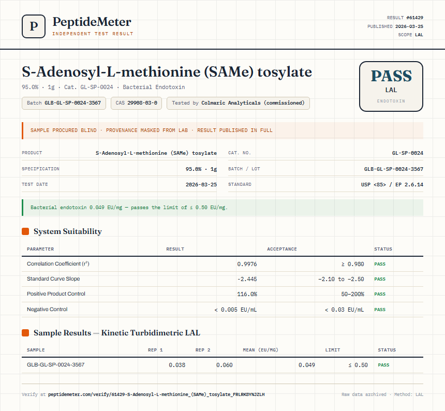The image size is (445, 411).
Task: Click PASS status in Sample Results row
Action: click(x=383, y=365)
